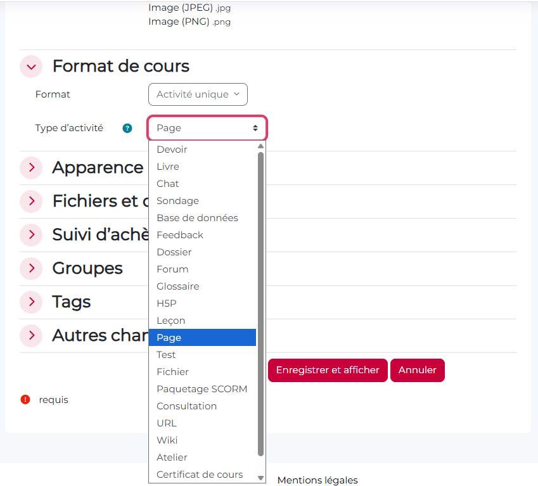
Task: Click the help icon beside Type d'activité
Action: 127,128
